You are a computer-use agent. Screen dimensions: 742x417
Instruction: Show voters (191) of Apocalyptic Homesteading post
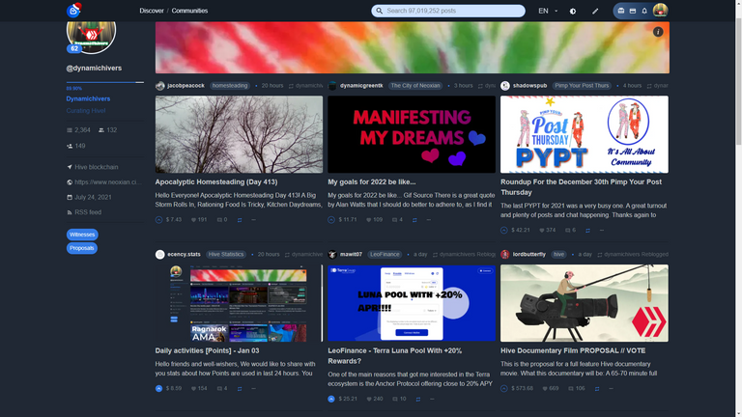199,220
